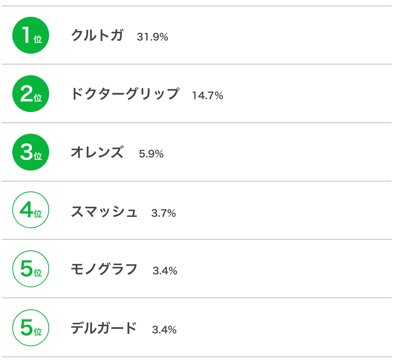Click the 5位 badge beside デルガード

coord(31,328)
